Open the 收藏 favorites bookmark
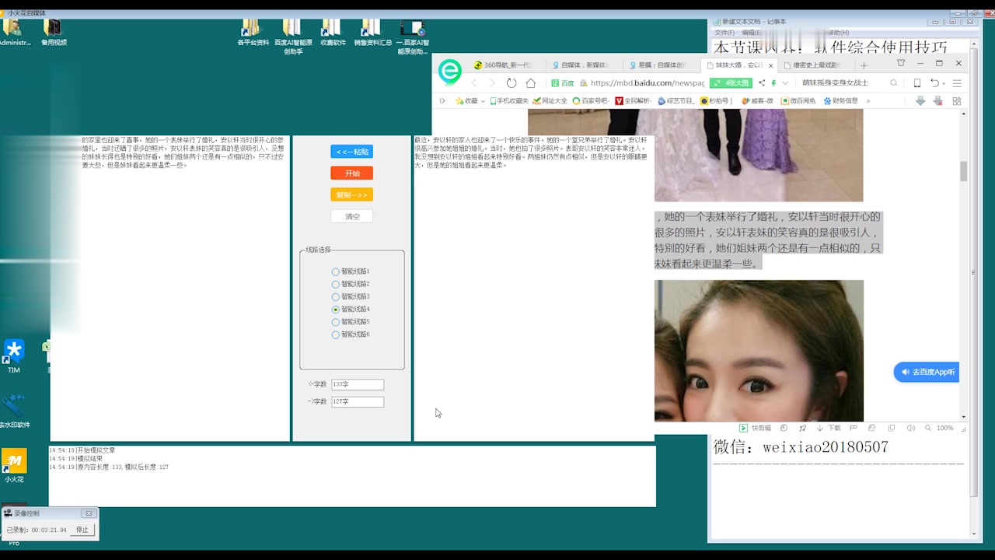995x560 pixels. [x=466, y=101]
